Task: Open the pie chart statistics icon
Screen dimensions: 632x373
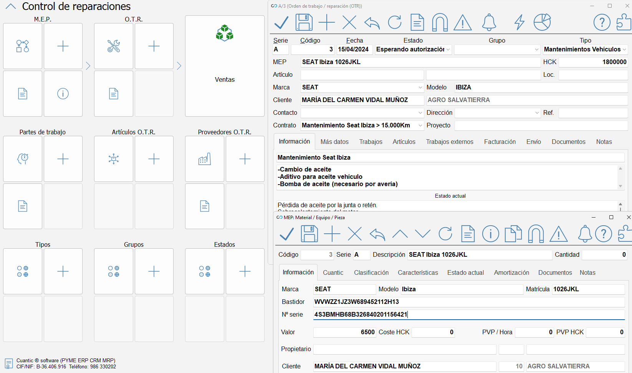Action: click(542, 22)
